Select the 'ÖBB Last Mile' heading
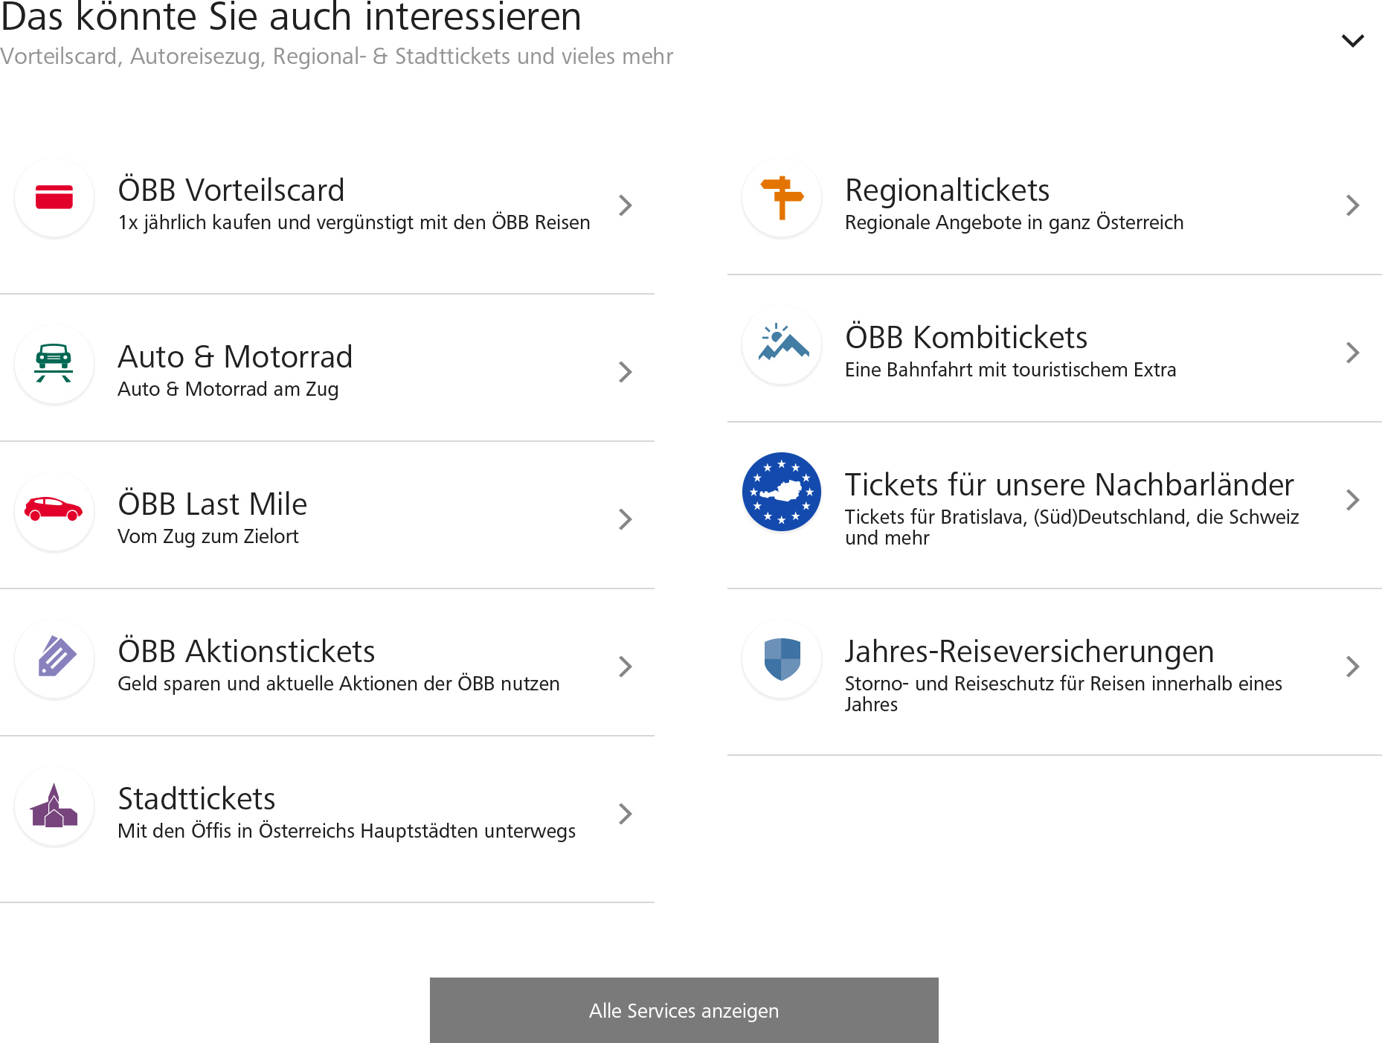Image resolution: width=1382 pixels, height=1043 pixels. (x=212, y=504)
